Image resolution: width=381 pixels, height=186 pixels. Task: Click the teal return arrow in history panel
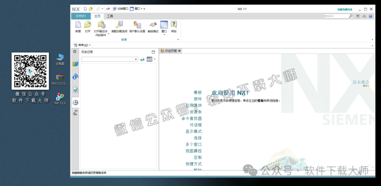point(143,59)
